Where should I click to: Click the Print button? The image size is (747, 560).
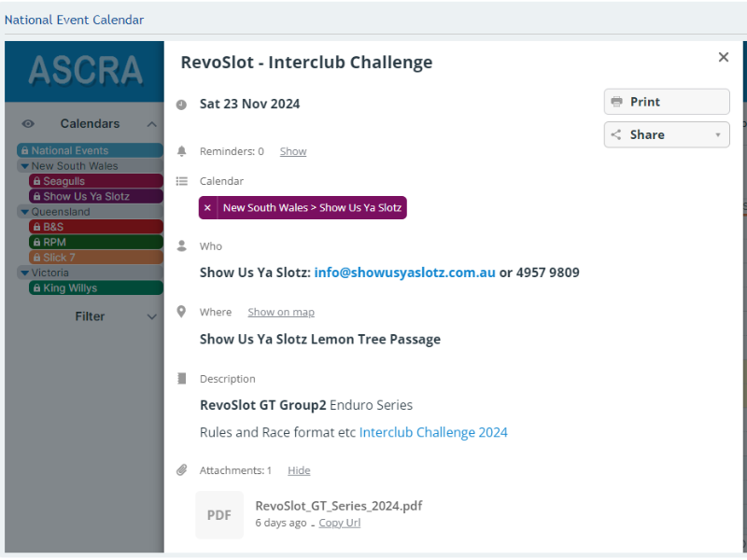point(666,102)
